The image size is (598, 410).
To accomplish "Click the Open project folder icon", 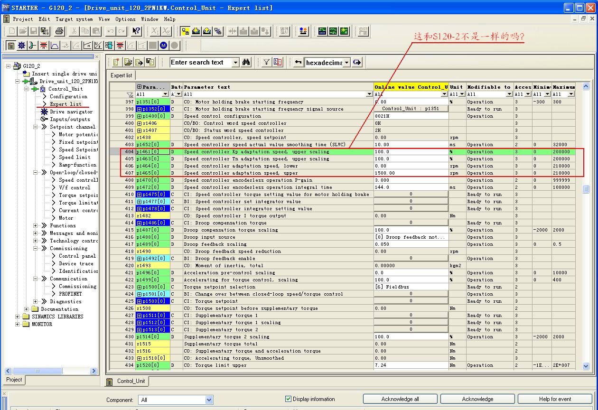I will [x=23, y=31].
